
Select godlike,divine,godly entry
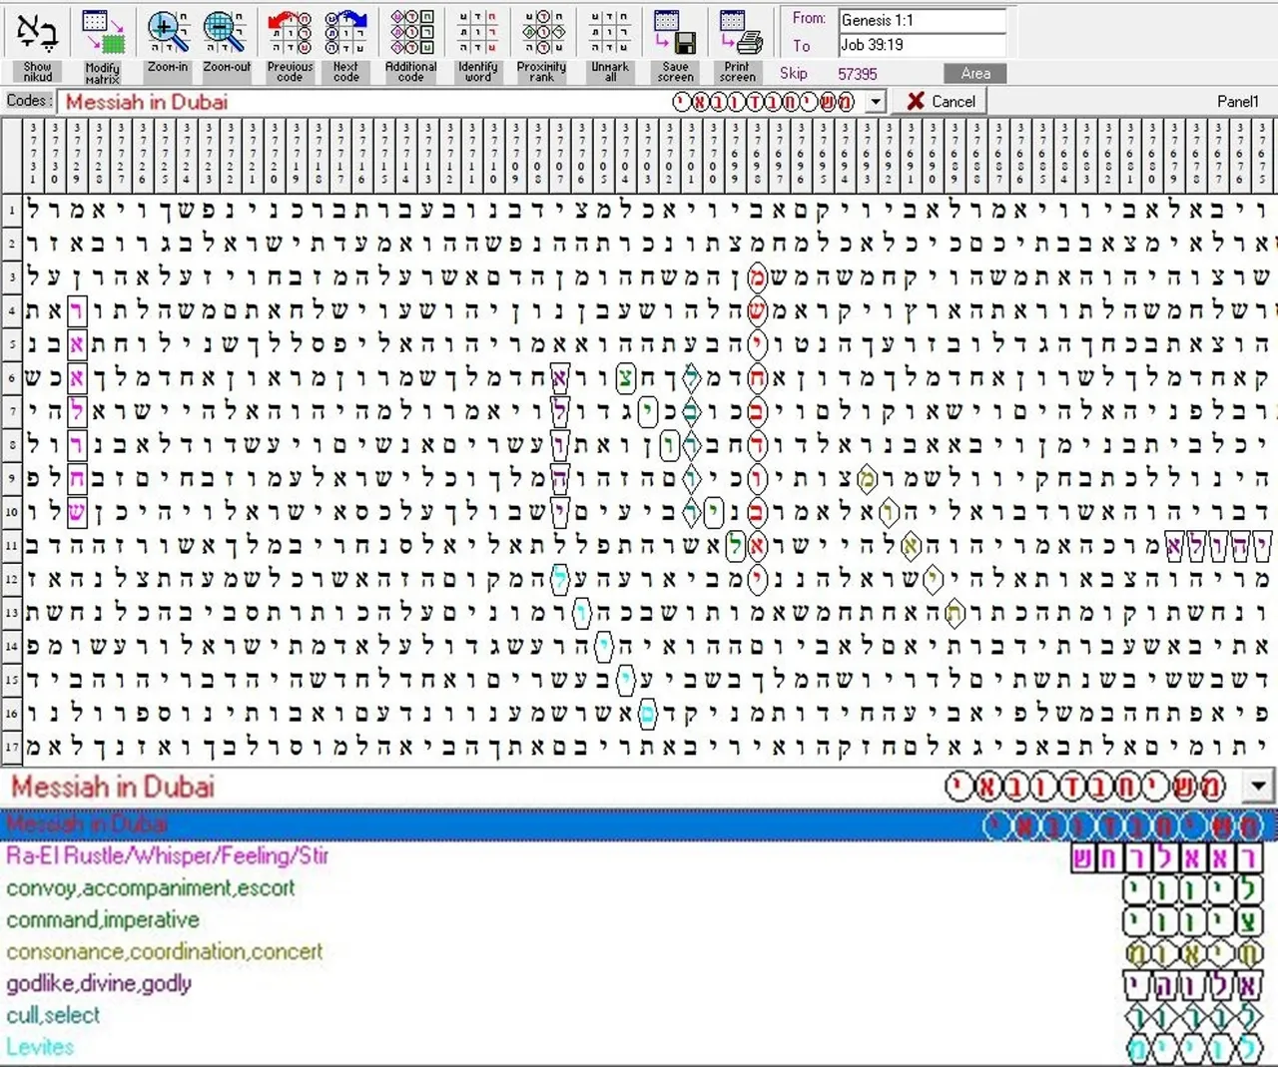(639, 984)
